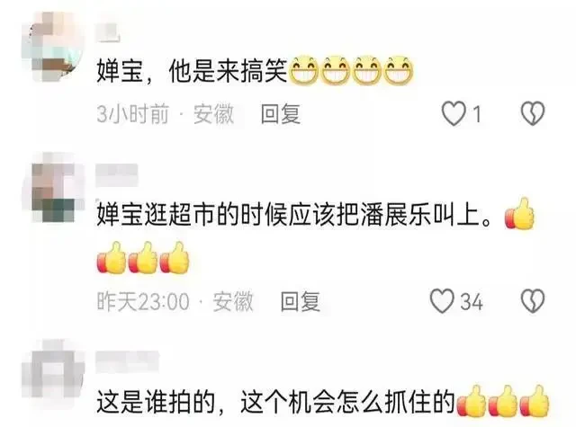Open the third commenter's blurred username
Screen dimensions: 576x427
(x=127, y=361)
